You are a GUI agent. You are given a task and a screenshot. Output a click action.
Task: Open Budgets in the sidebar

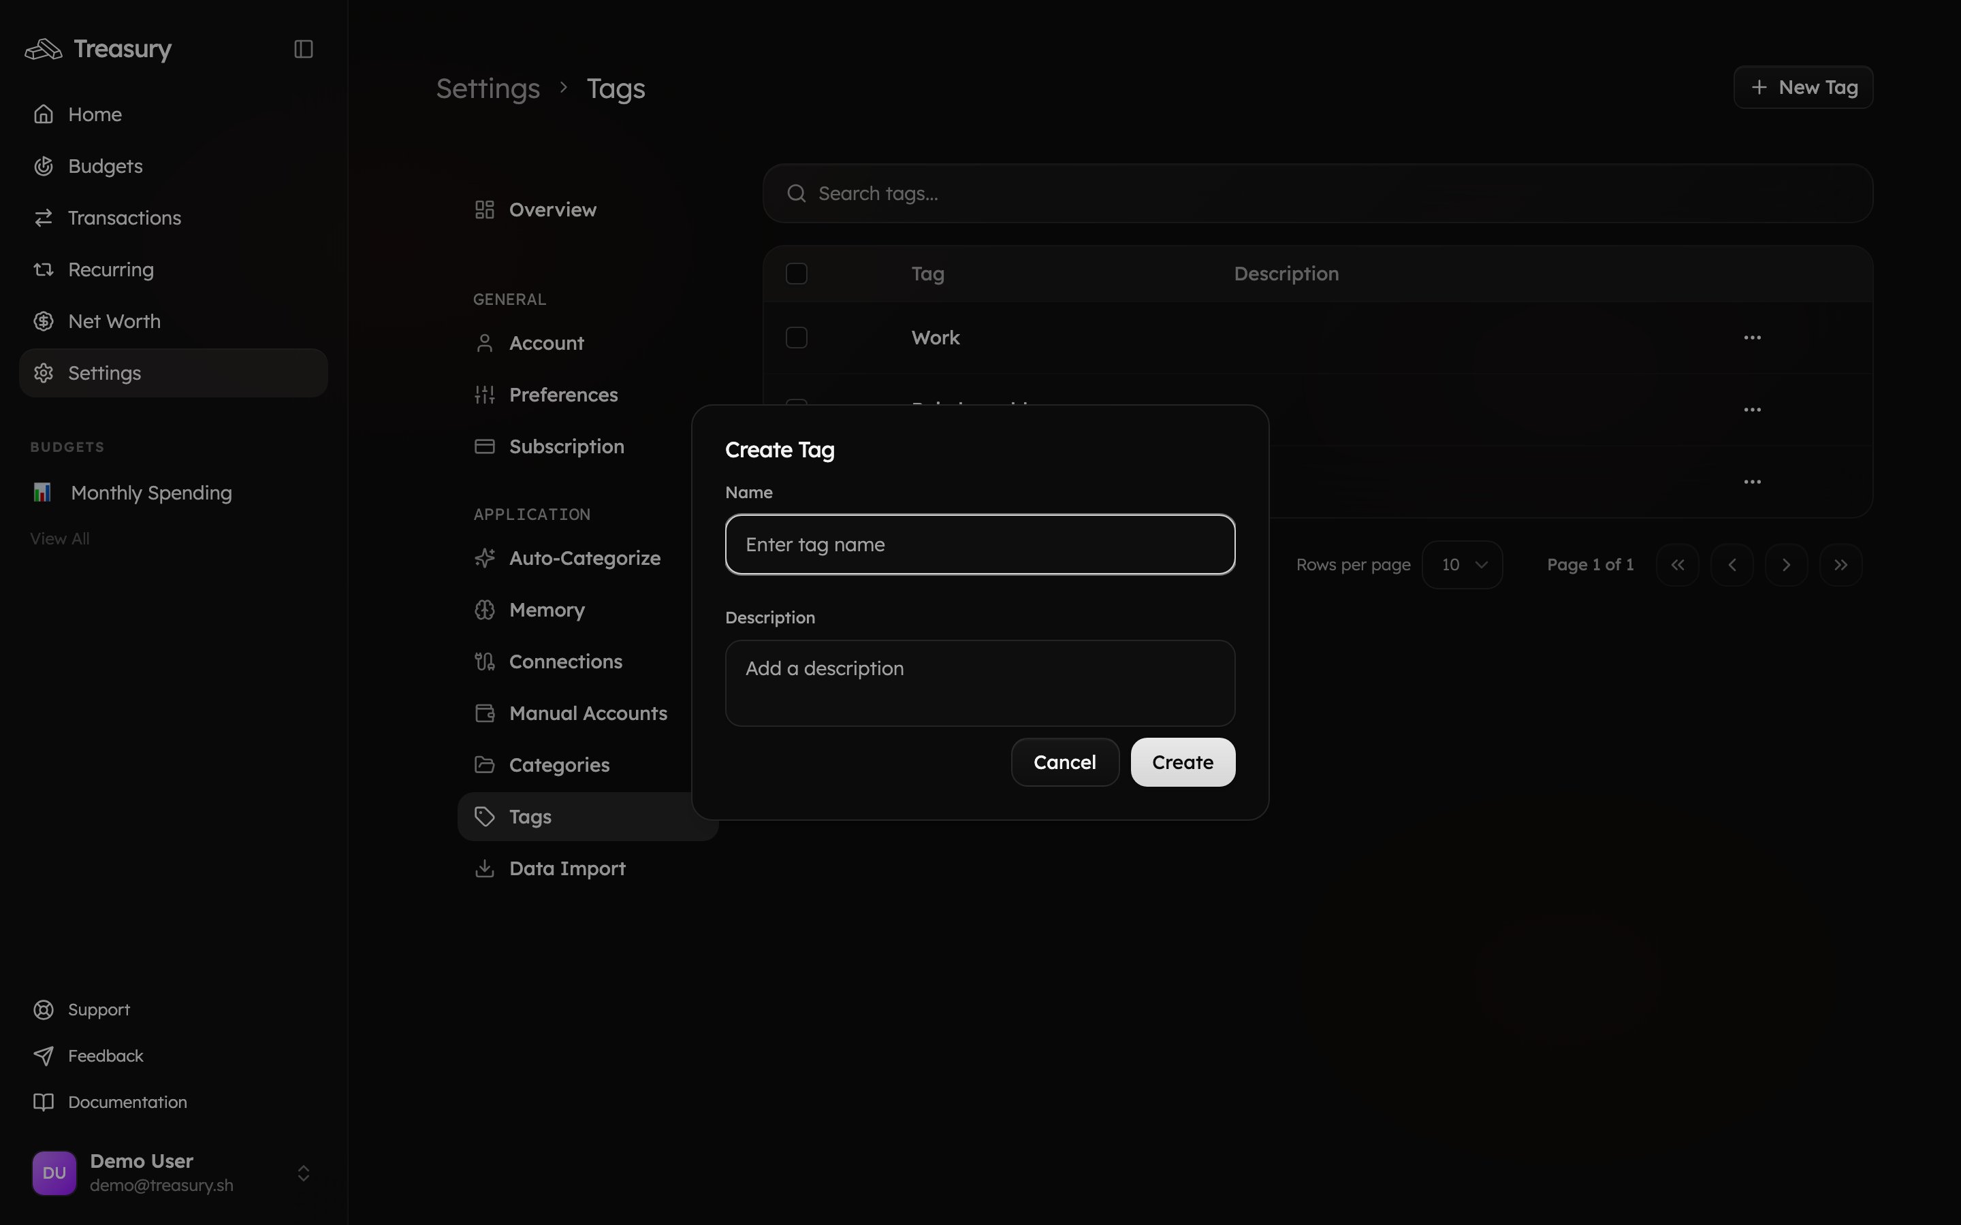pos(174,166)
